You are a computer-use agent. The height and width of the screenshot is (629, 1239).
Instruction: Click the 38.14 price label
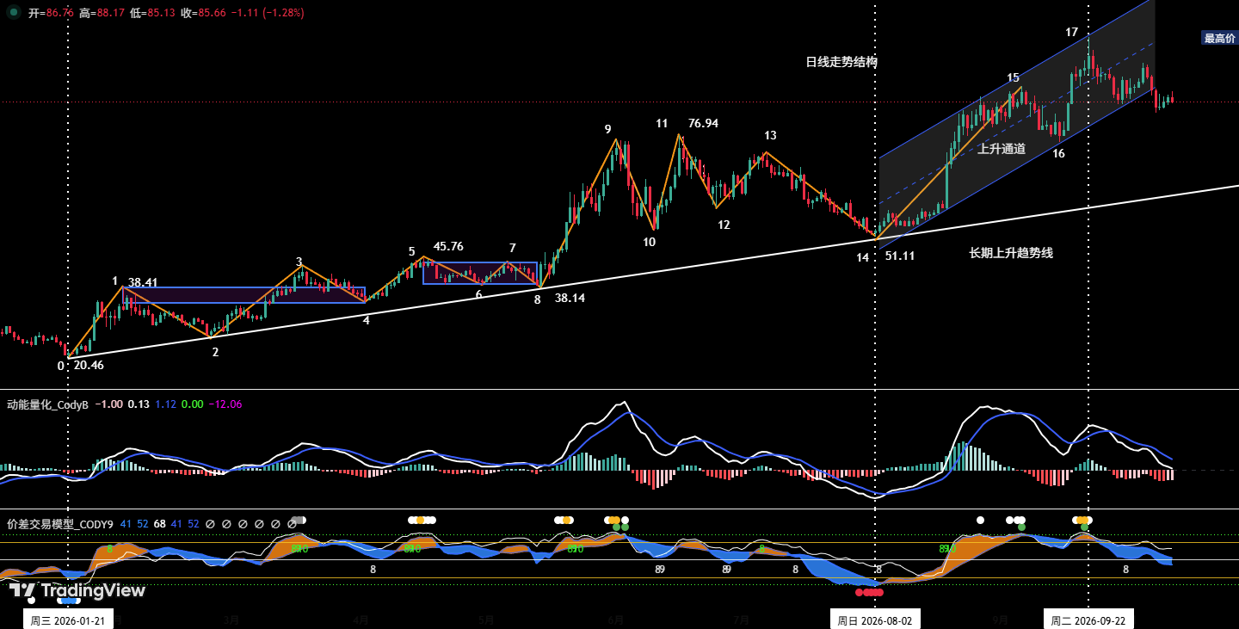pos(570,298)
